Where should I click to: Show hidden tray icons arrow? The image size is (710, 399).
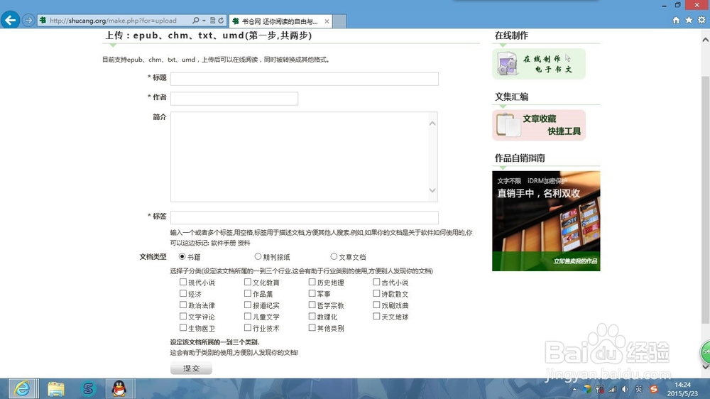click(574, 389)
